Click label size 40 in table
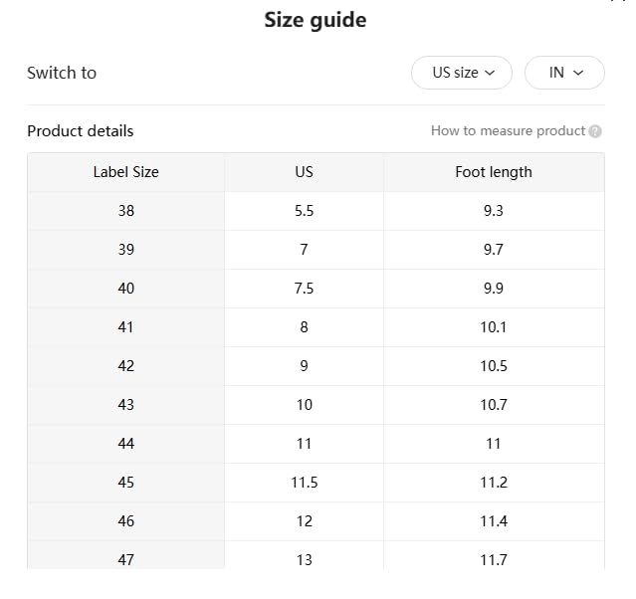636x599 pixels. (x=125, y=289)
